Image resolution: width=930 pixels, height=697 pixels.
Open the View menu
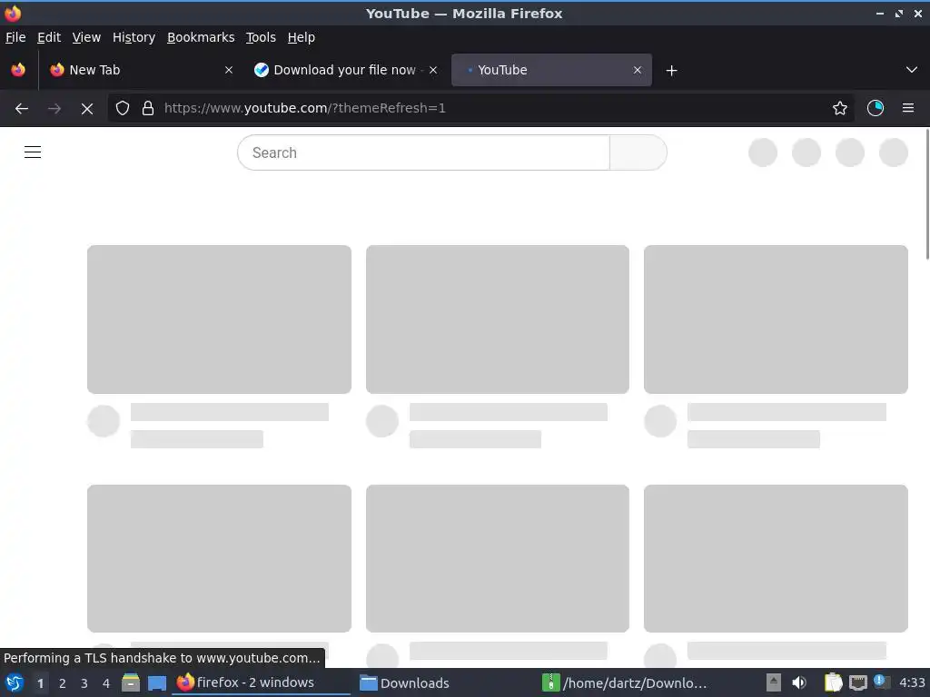[x=86, y=37]
